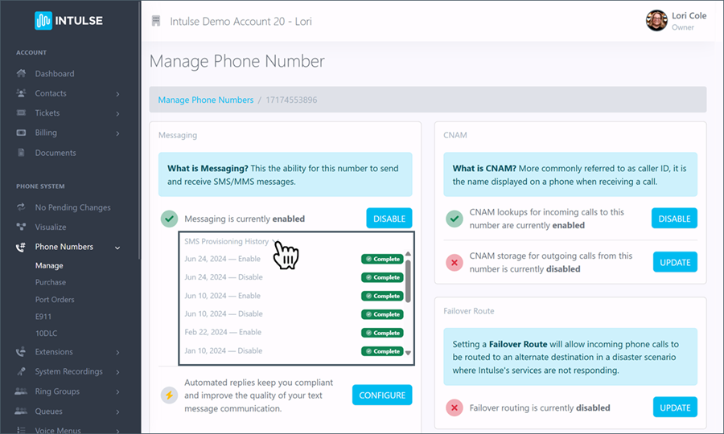Click the Manage Phone Numbers breadcrumb link
The height and width of the screenshot is (434, 724).
[205, 100]
